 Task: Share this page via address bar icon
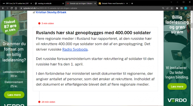(x=167, y=8)
